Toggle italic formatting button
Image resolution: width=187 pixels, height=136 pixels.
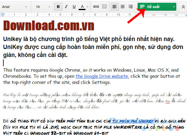[x=66, y=6]
